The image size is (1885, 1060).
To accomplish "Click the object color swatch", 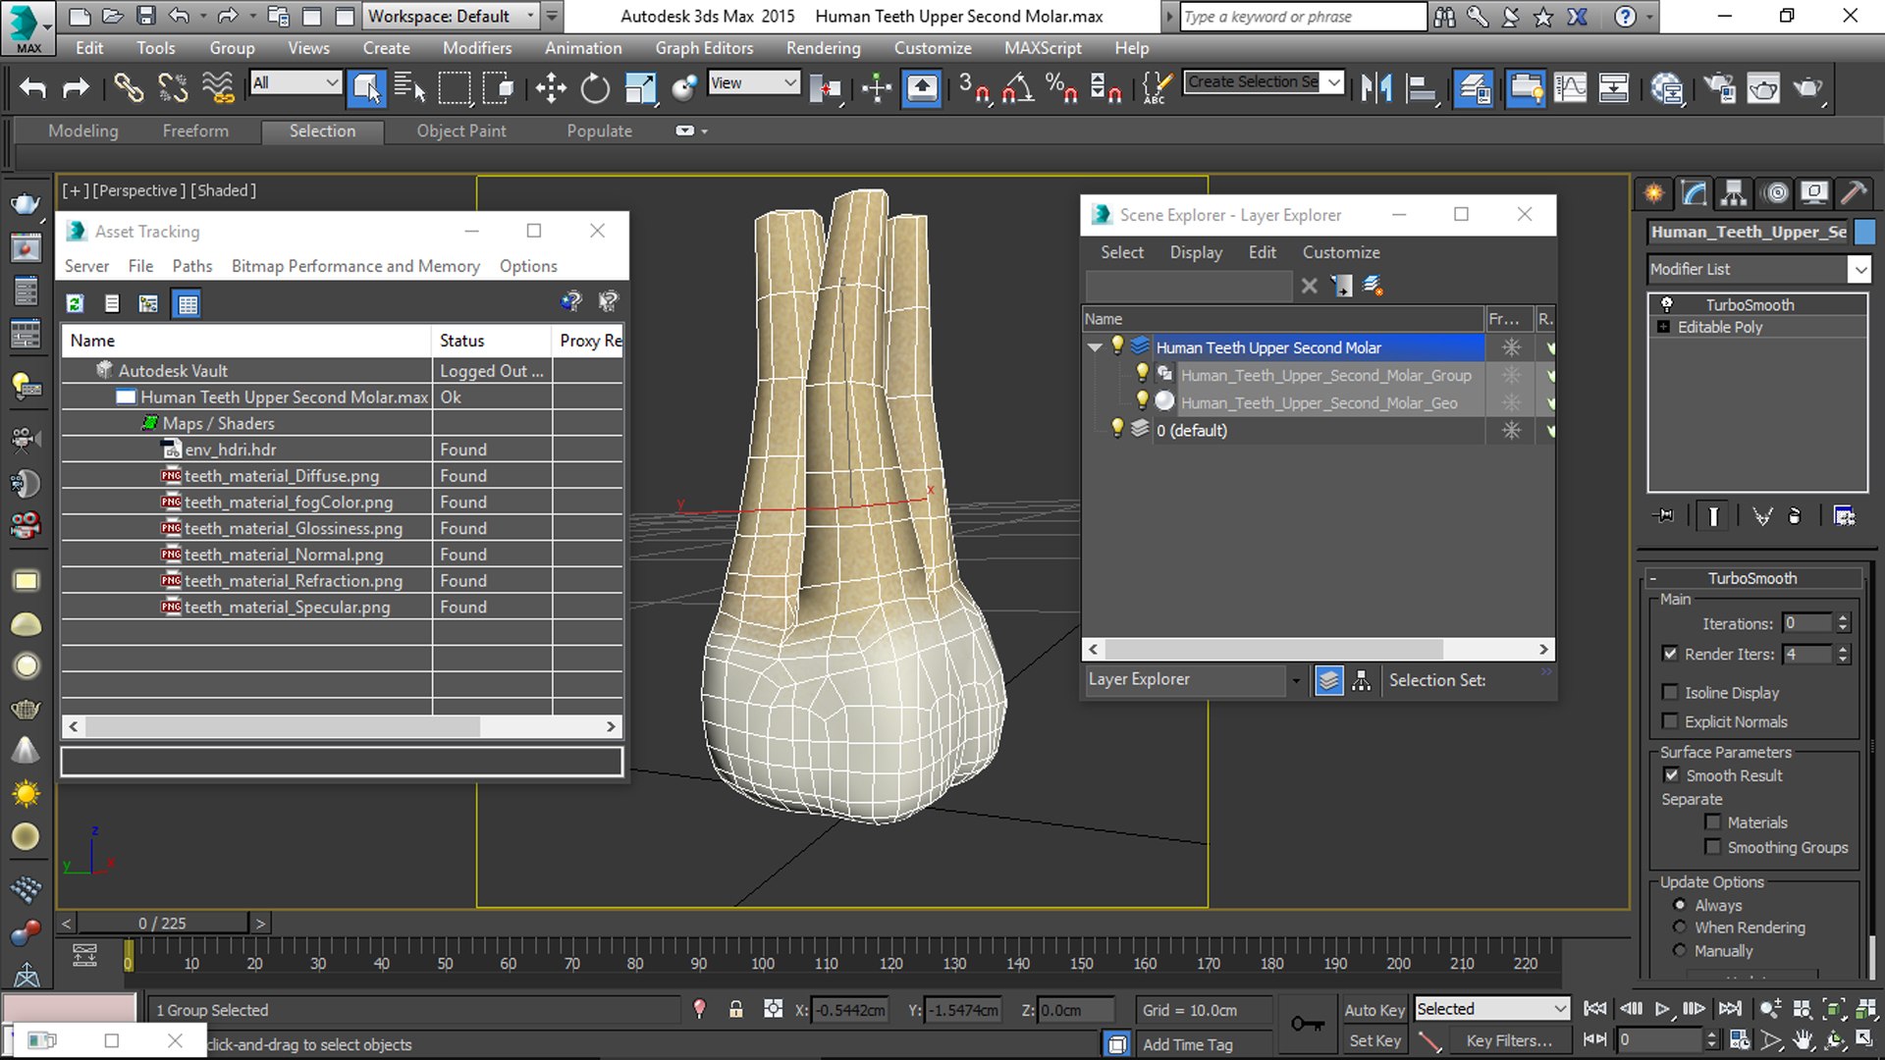I will tap(1864, 232).
